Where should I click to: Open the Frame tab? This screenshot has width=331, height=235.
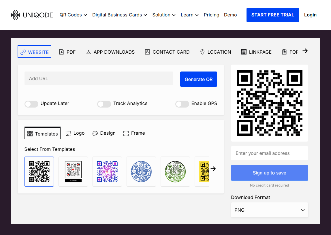134,133
